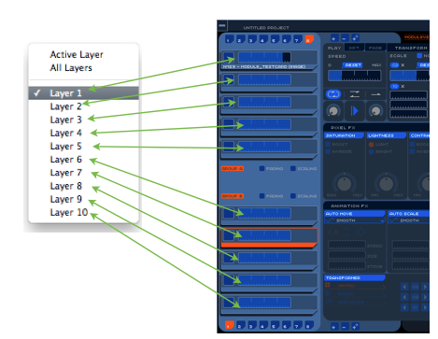Click the knob right of play button
This screenshot has width=438, height=339.
tap(375, 111)
